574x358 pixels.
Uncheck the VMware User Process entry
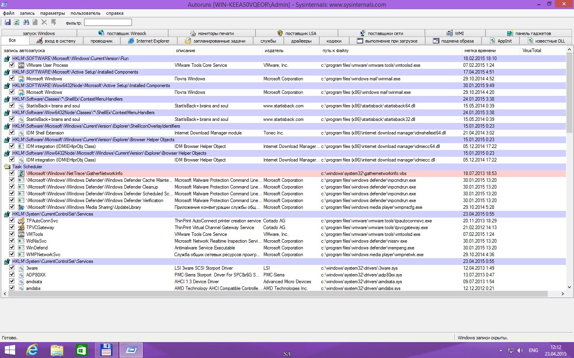(x=12, y=65)
